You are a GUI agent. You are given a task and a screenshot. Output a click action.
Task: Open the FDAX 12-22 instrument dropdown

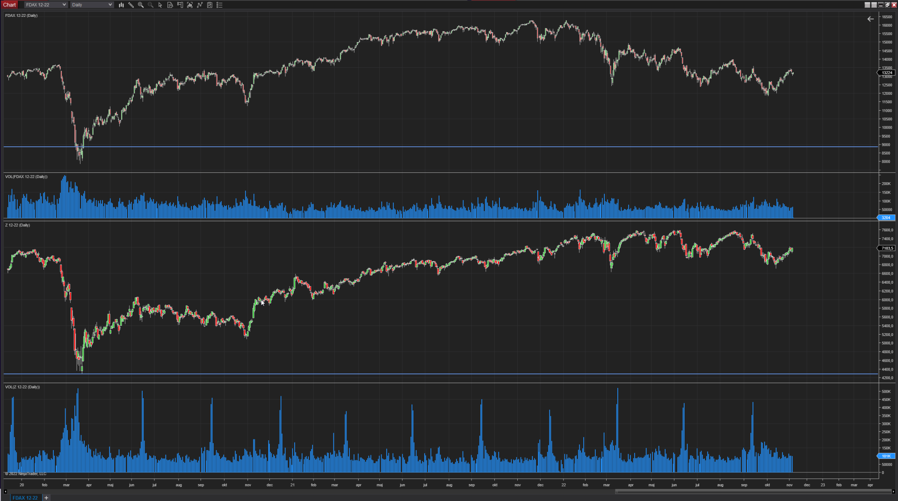pyautogui.click(x=45, y=5)
